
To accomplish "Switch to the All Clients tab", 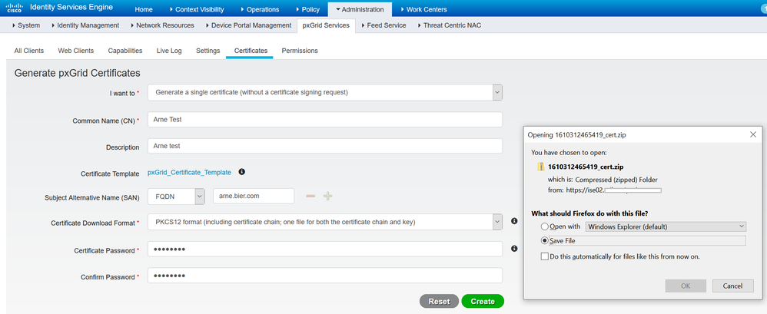I will pos(29,51).
